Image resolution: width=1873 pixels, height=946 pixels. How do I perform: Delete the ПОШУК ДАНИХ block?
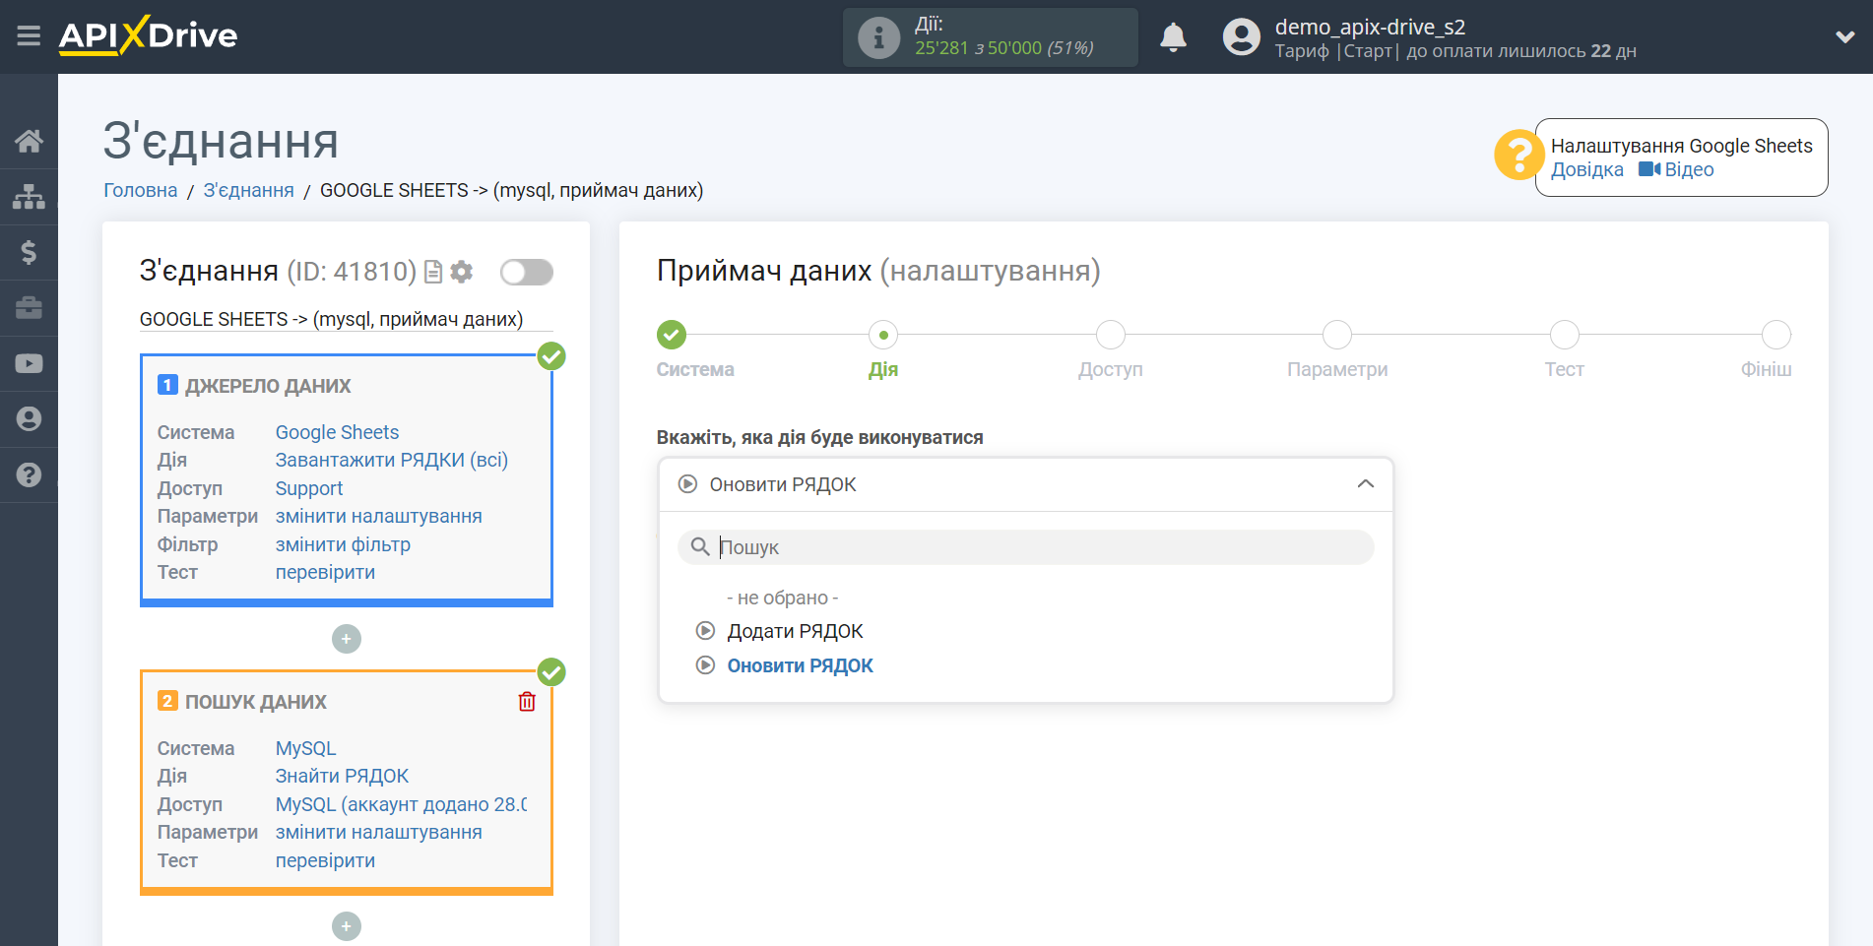pyautogui.click(x=527, y=701)
